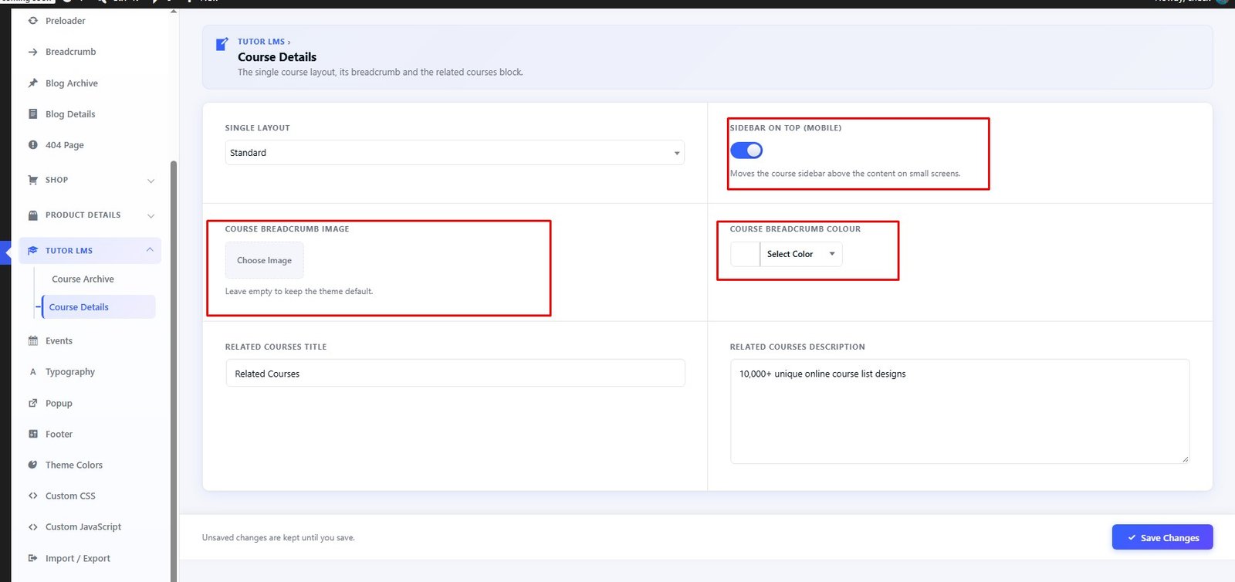
Task: Click the Popup external-link icon
Action: [32, 403]
